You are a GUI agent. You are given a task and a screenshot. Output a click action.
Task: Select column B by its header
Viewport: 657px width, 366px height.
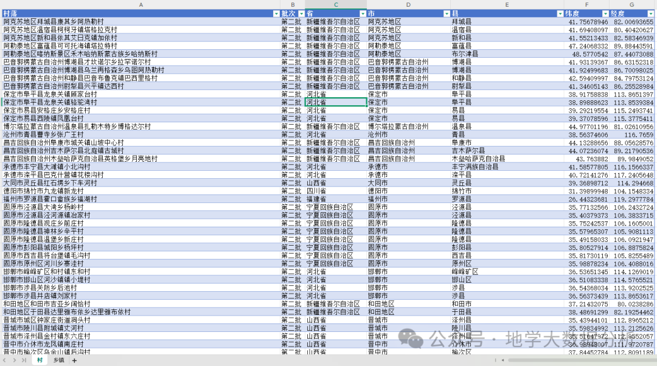293,5
